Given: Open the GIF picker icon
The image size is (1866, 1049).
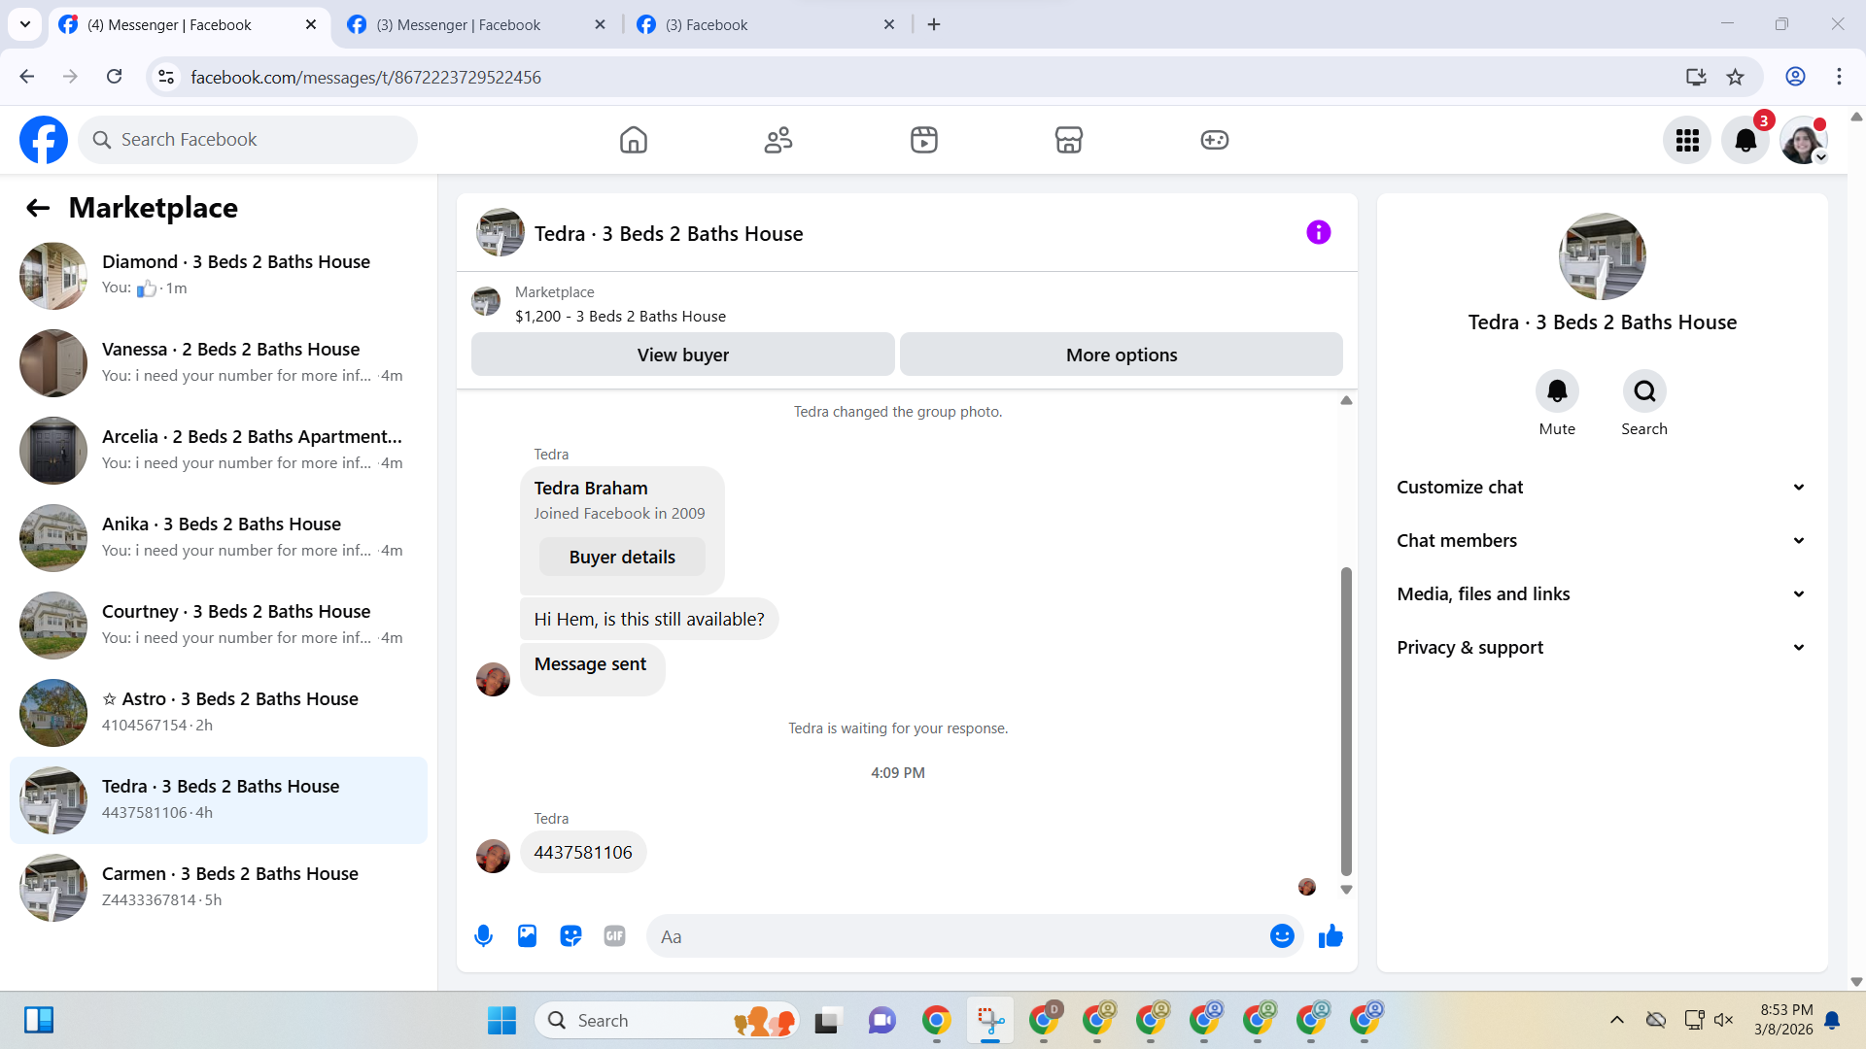Looking at the screenshot, I should [614, 936].
